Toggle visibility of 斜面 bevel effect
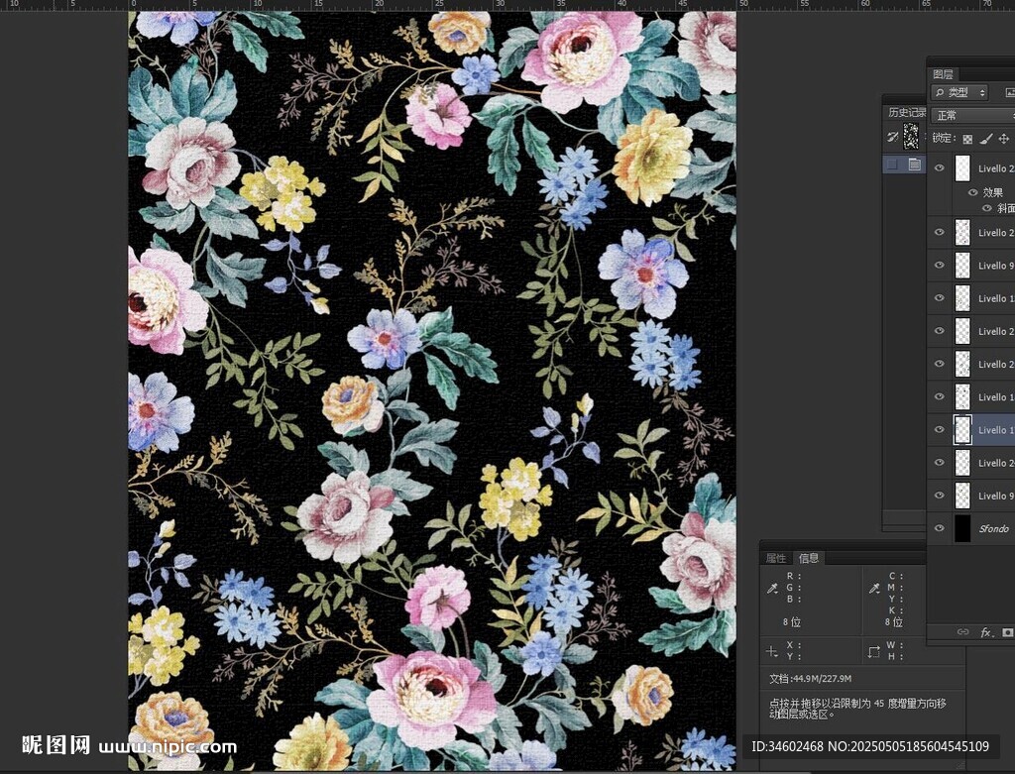 [x=986, y=208]
